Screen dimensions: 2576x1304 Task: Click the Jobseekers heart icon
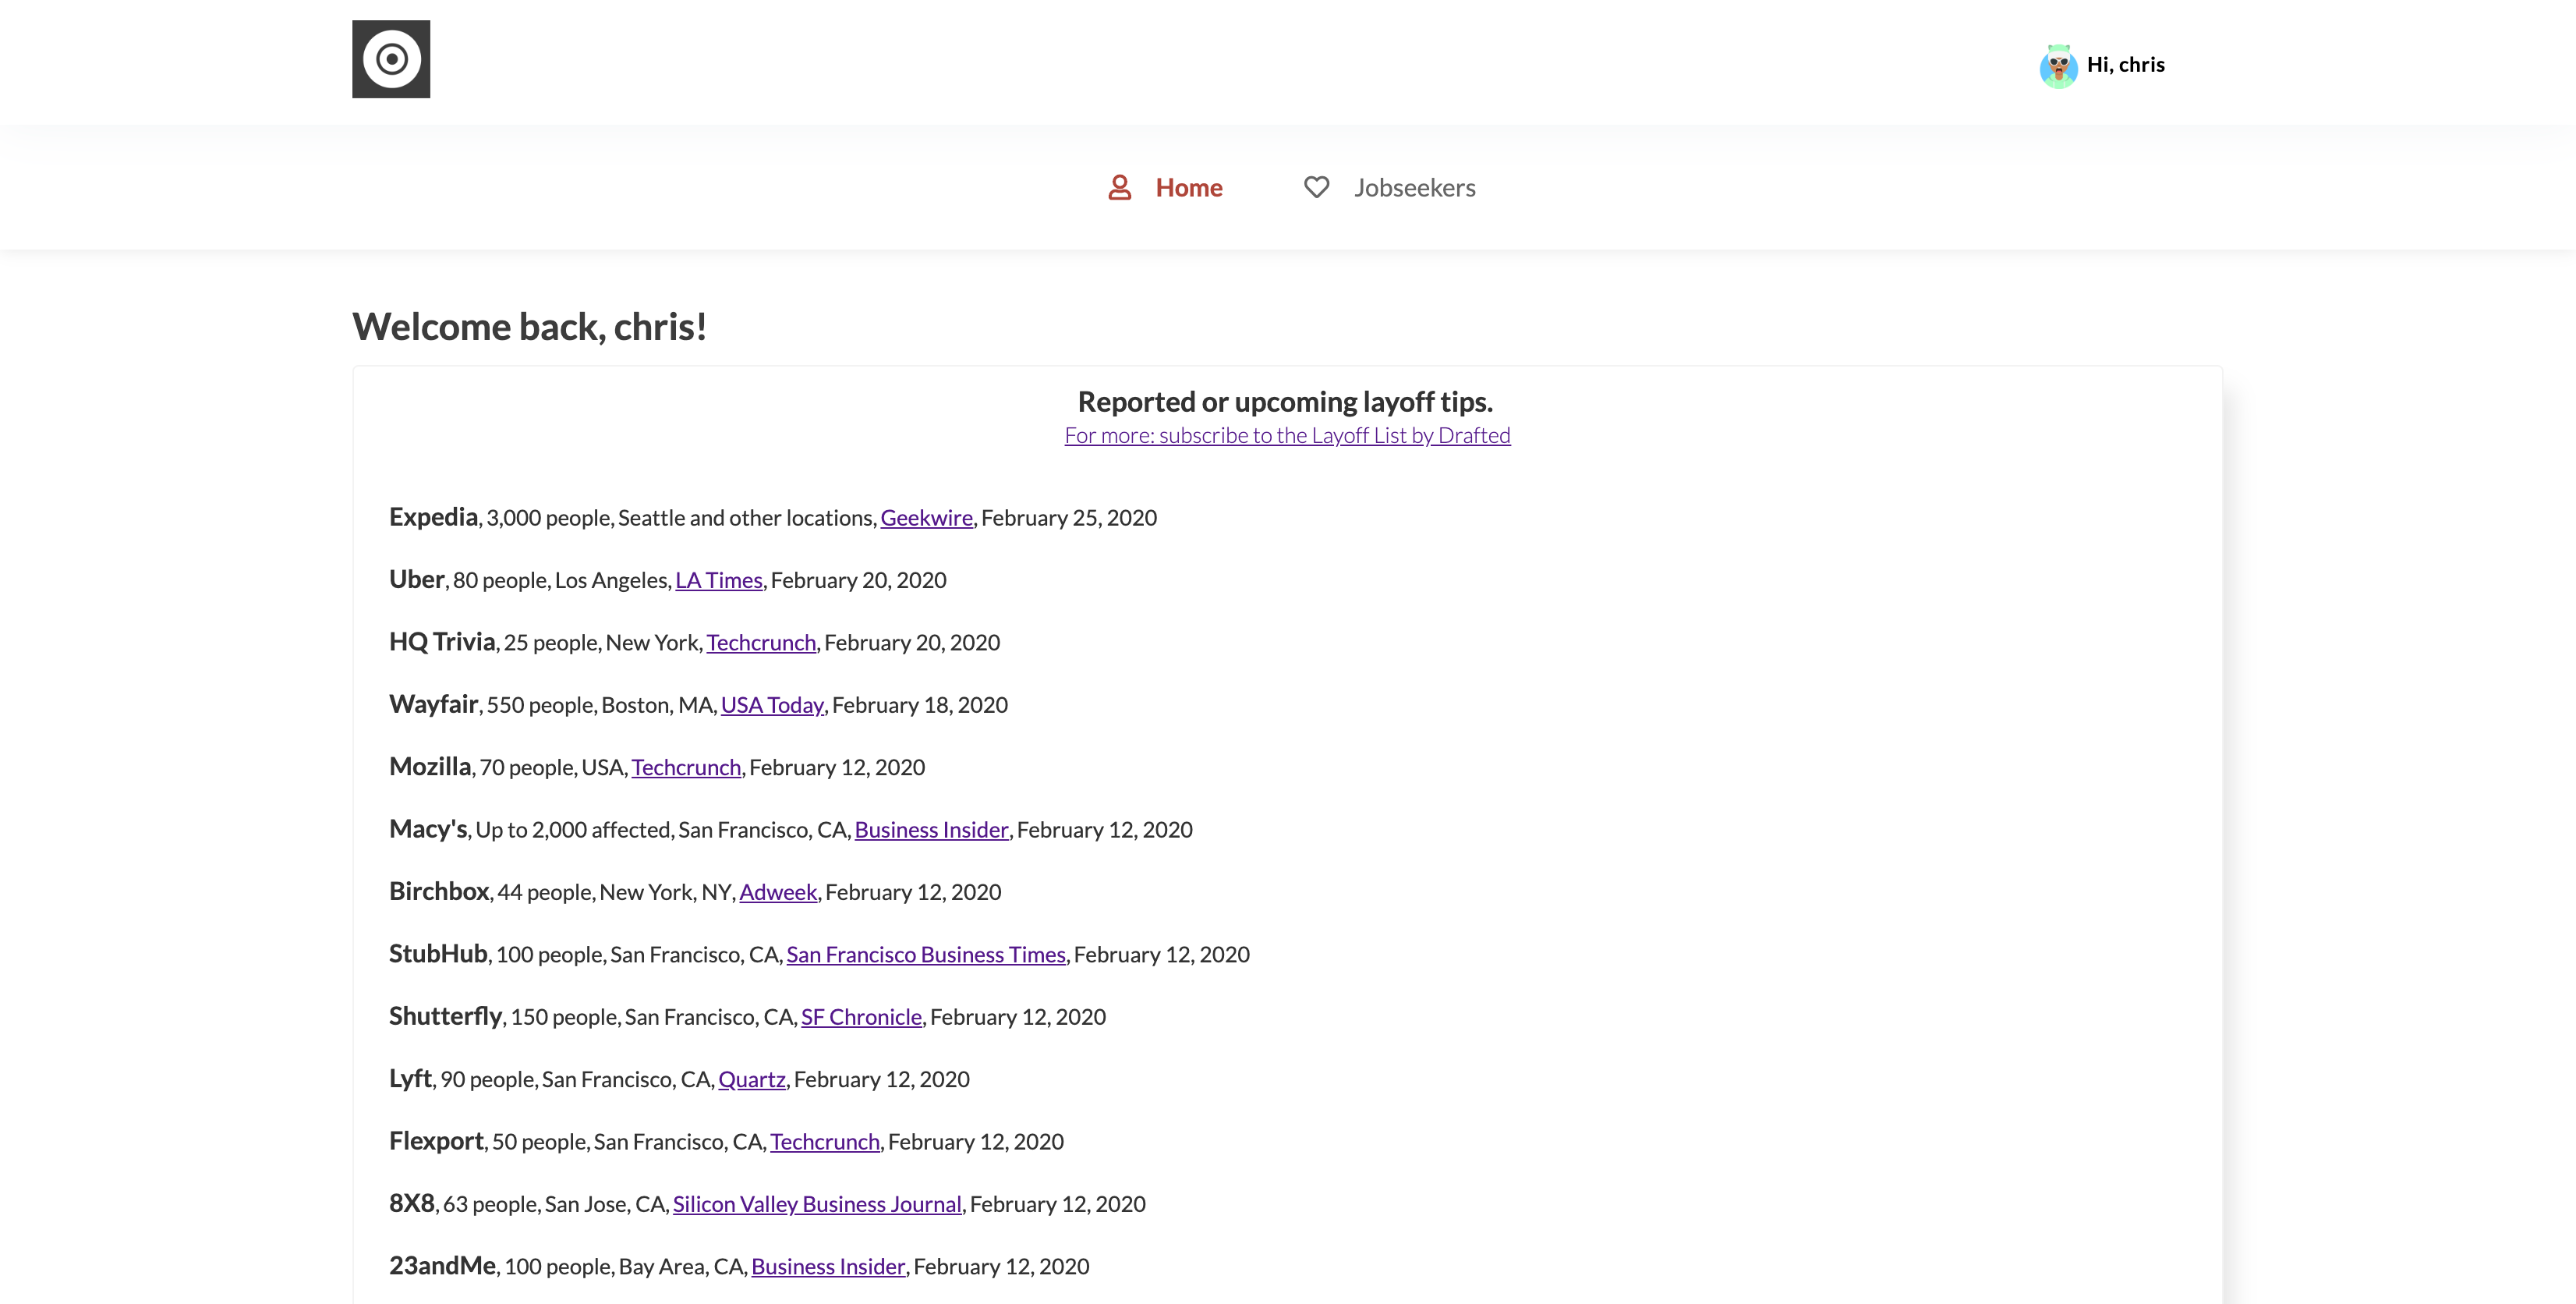(x=1316, y=188)
